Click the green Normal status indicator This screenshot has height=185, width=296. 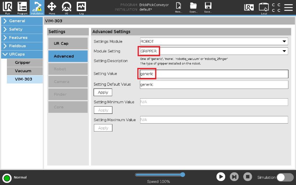click(7, 178)
